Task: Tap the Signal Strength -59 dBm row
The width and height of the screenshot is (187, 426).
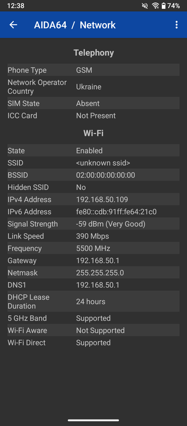Action: (94, 224)
